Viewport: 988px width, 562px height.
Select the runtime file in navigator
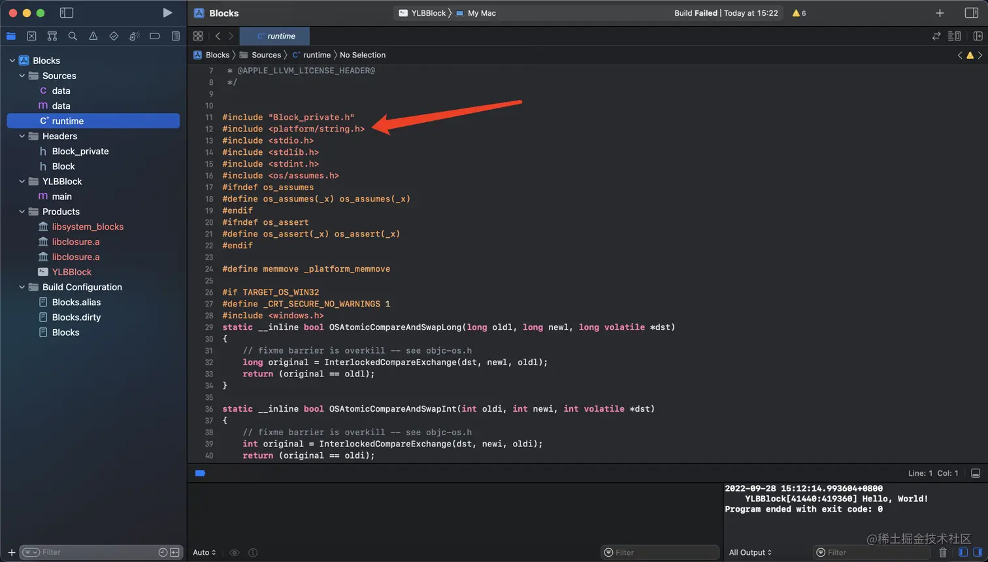93,121
